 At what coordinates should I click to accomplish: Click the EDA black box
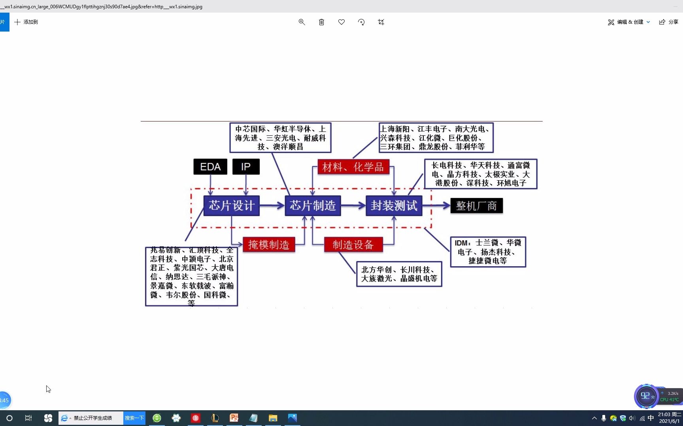210,166
